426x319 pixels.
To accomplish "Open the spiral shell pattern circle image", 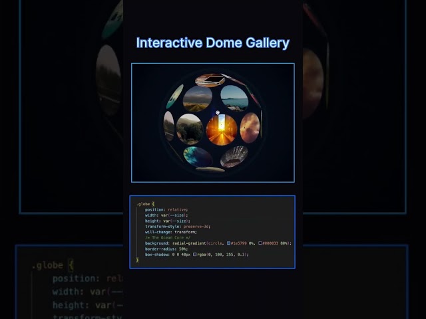I will (x=234, y=157).
